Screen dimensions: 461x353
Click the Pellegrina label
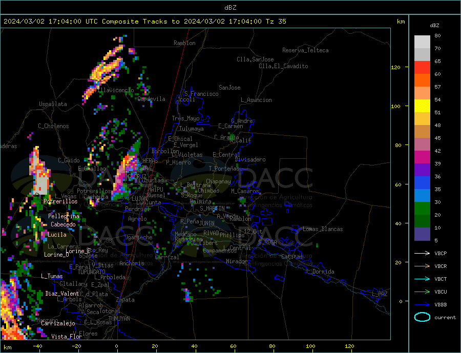click(64, 216)
